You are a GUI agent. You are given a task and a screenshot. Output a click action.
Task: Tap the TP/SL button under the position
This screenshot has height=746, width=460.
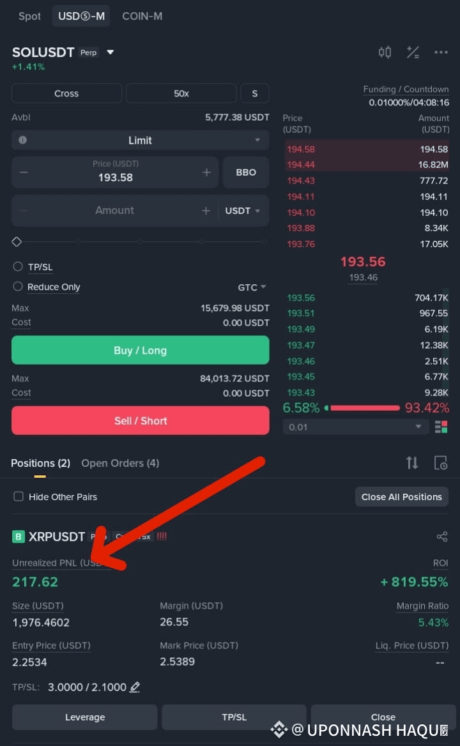pyautogui.click(x=234, y=717)
